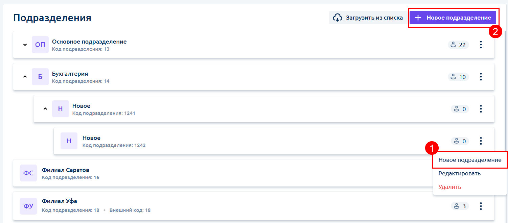Click the Б avatar of Бухгалтерия
Viewport: 508px width, 223px height.
click(40, 77)
